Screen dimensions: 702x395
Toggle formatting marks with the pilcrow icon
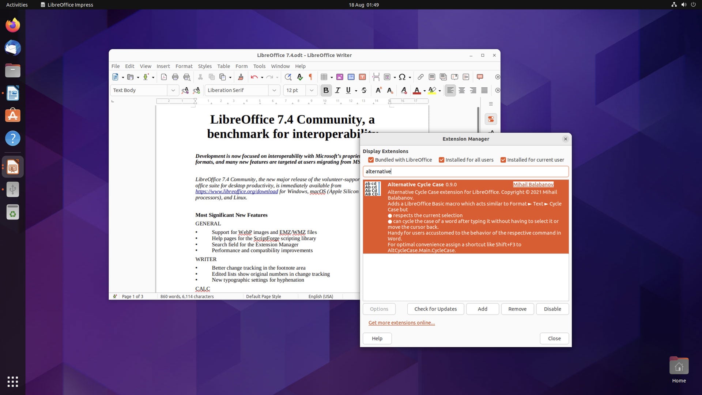point(310,77)
